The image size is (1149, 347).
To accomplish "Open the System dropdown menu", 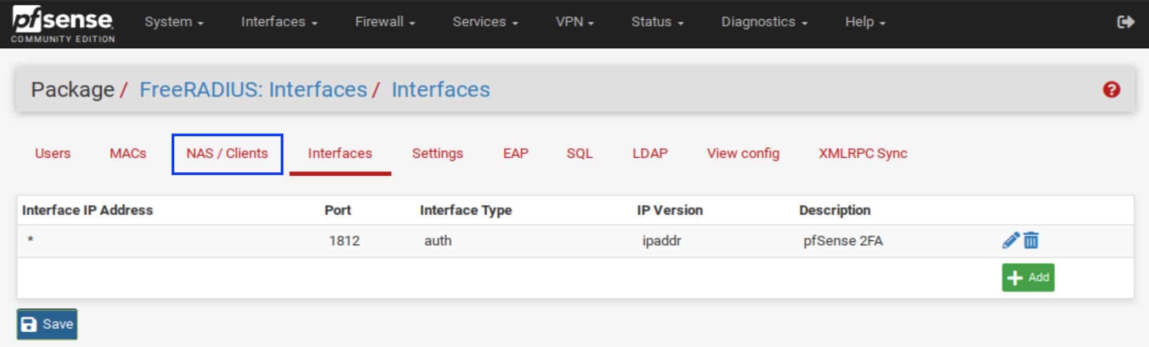I will pyautogui.click(x=174, y=22).
